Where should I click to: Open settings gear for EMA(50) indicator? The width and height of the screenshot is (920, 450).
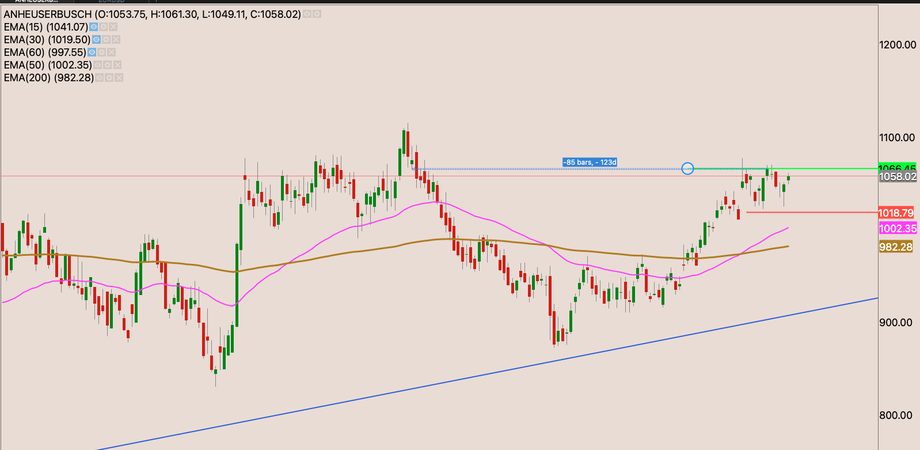[108, 65]
